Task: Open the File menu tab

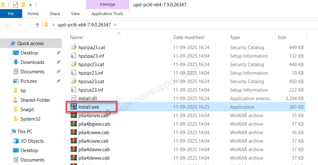Action: [11, 14]
